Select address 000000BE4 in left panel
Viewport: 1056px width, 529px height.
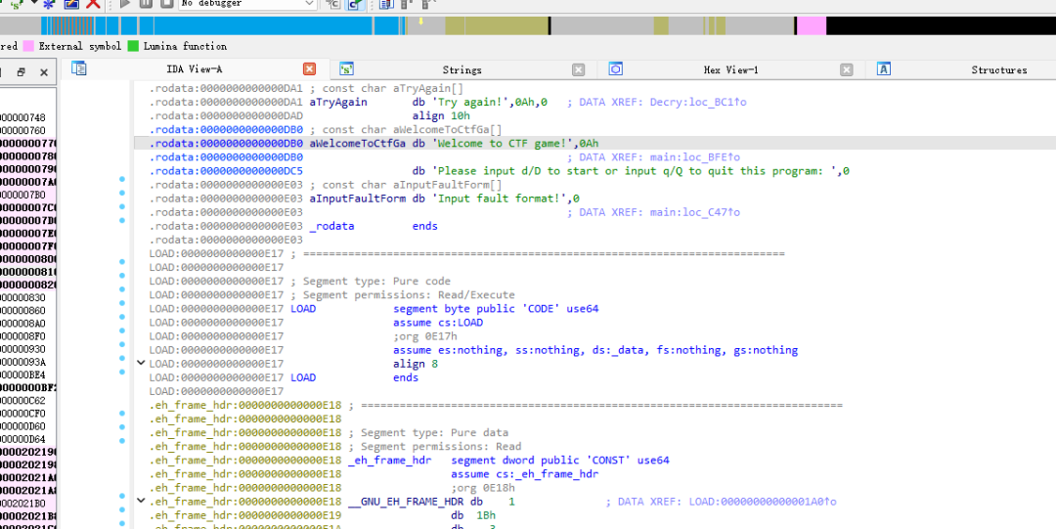(22, 374)
